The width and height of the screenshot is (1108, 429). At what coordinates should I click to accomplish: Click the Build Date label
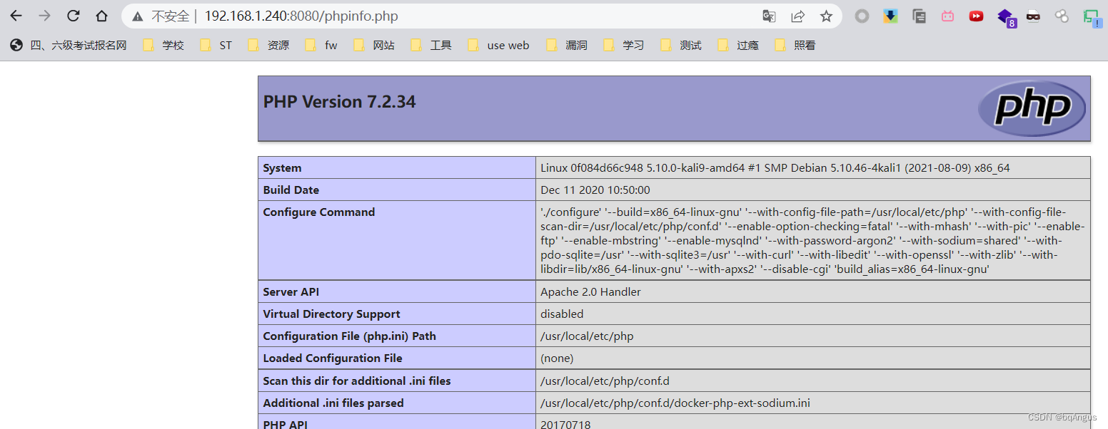[x=291, y=190]
